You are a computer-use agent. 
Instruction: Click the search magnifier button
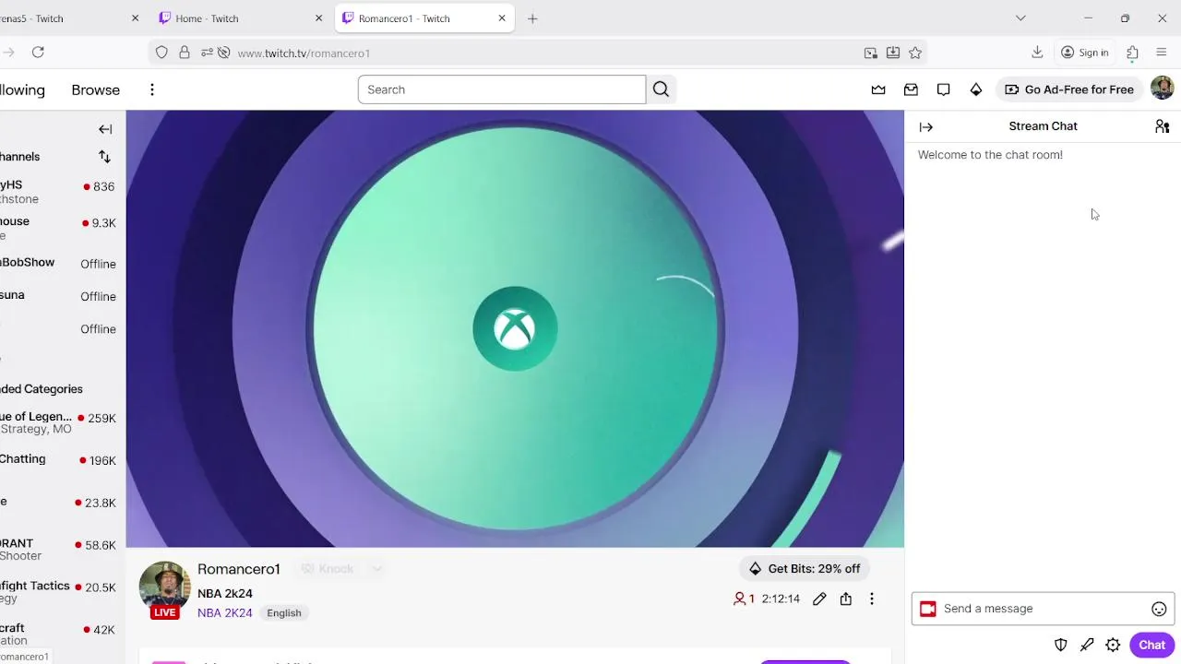(661, 89)
